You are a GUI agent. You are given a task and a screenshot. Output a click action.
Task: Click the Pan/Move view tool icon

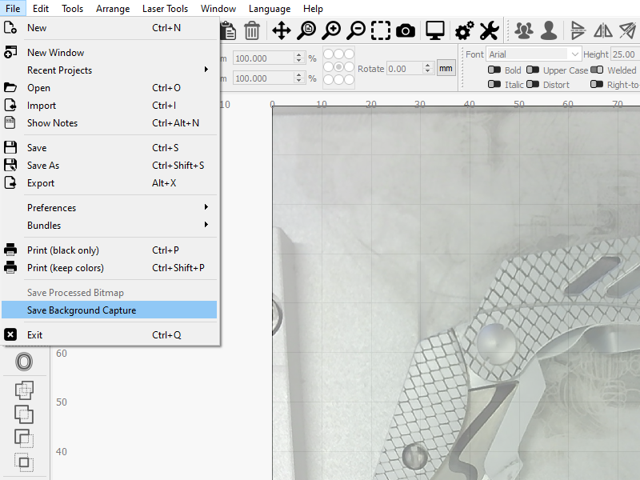[282, 31]
